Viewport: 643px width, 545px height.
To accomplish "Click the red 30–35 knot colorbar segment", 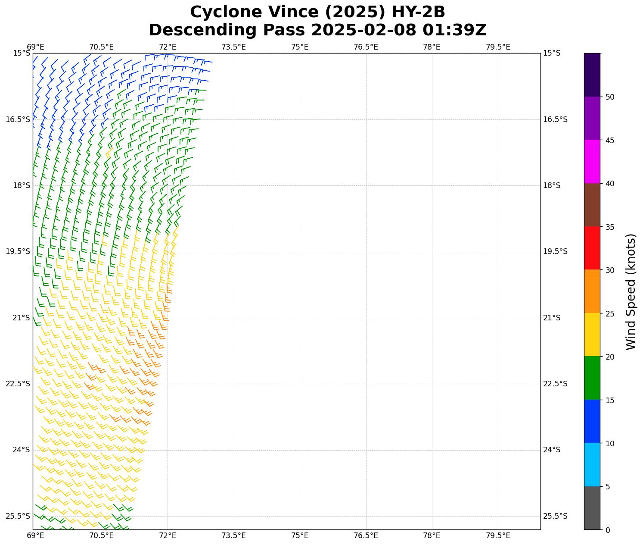I will coord(592,248).
